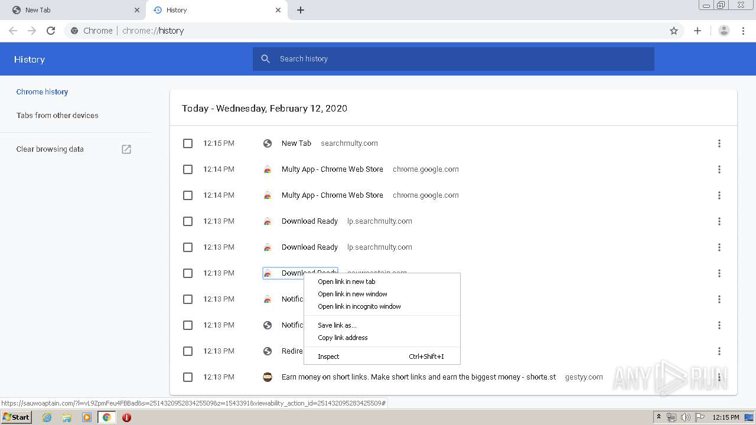The height and width of the screenshot is (425, 756).
Task: Open first Download Ready lp.searchmulty.com link
Action: click(x=309, y=221)
